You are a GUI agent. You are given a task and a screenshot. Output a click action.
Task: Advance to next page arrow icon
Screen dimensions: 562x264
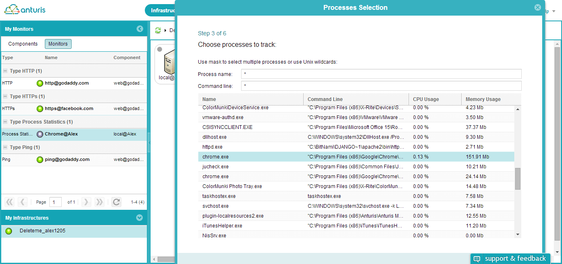point(86,202)
